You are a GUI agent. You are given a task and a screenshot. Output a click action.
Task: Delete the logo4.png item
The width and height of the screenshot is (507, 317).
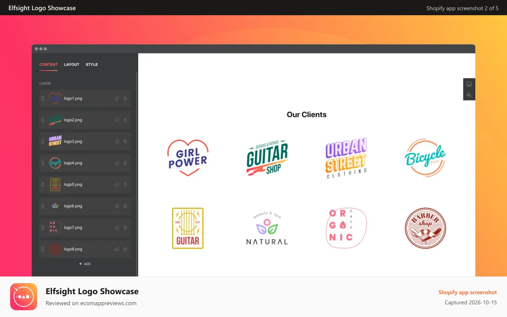point(125,163)
